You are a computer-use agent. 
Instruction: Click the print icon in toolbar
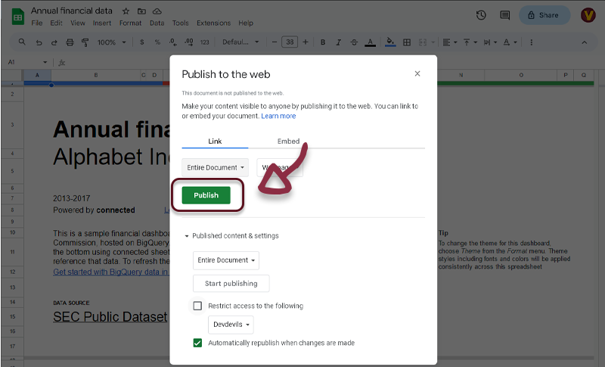(70, 42)
